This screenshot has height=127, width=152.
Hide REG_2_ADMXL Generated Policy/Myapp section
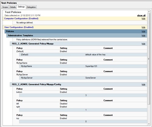143,44
